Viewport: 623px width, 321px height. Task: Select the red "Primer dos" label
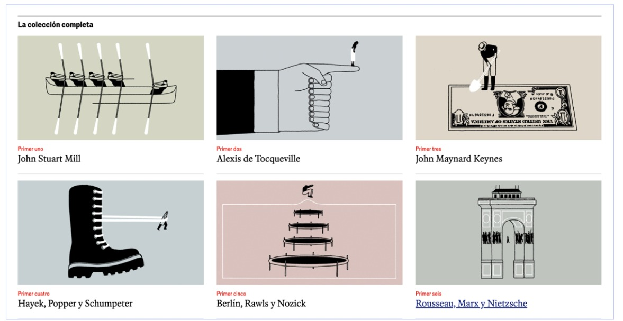pyautogui.click(x=229, y=149)
